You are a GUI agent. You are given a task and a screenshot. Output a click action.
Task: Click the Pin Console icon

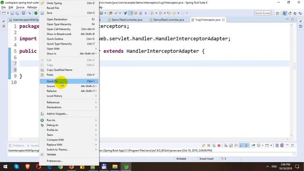(x=253, y=145)
